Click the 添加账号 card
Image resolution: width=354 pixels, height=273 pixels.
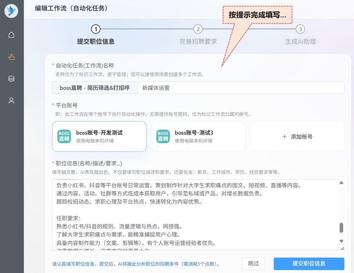click(297, 137)
